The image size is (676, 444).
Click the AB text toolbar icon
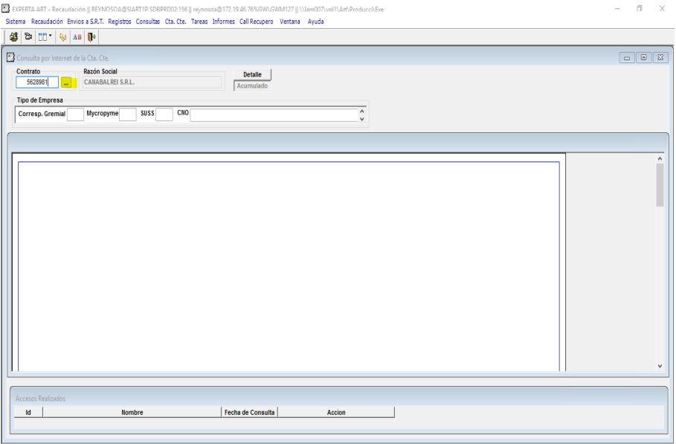(77, 36)
